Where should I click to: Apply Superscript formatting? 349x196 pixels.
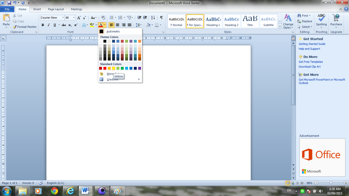tap(76, 25)
